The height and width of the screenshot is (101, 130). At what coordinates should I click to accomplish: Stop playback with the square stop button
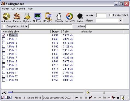[86, 98]
